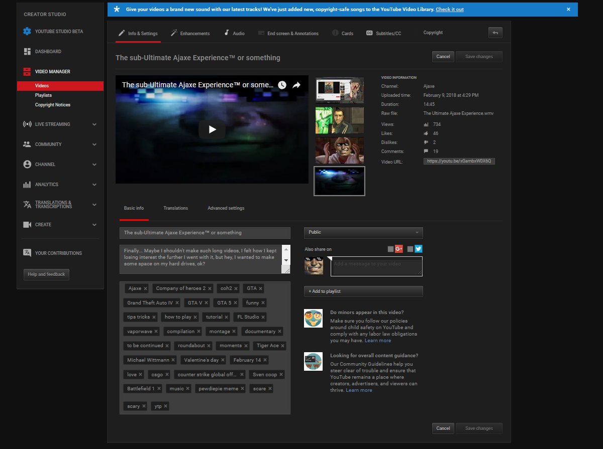
Task: Play the video preview
Action: pyautogui.click(x=212, y=129)
